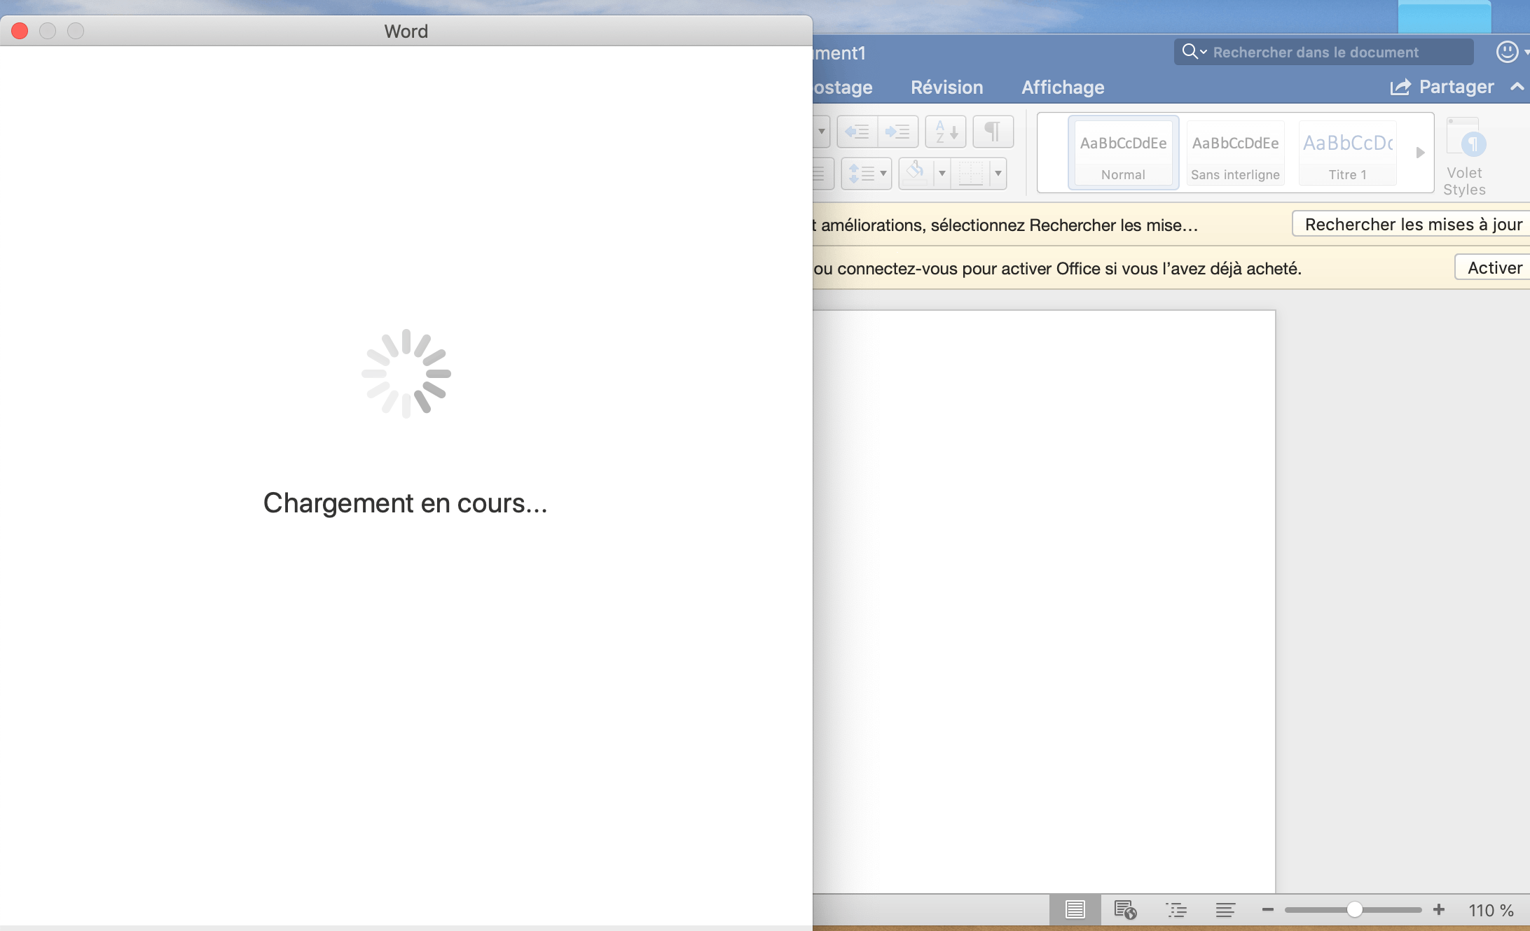Select print layout view in status bar
The image size is (1530, 931).
(1075, 910)
